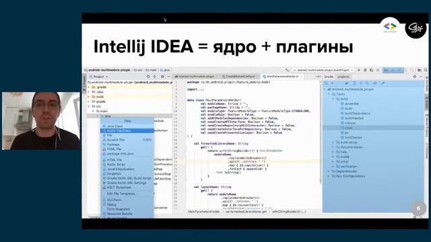Expand the Dependencies node in the Gradle tree
The image size is (431, 242).
tap(329, 171)
